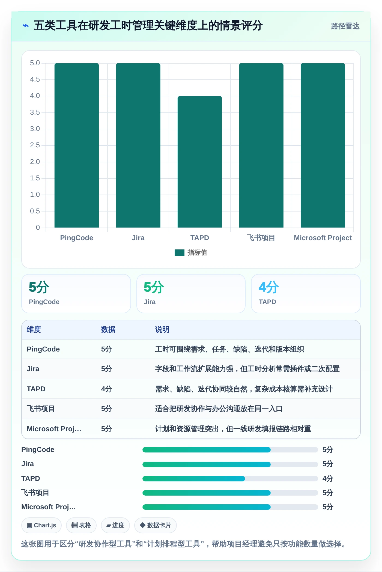
Task: Click the description 字段和工作流扩展能力强，但工时分析常需插件或二次配置
Action: [x=247, y=369]
